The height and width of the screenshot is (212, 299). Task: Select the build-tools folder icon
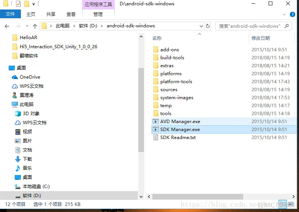pos(156,58)
